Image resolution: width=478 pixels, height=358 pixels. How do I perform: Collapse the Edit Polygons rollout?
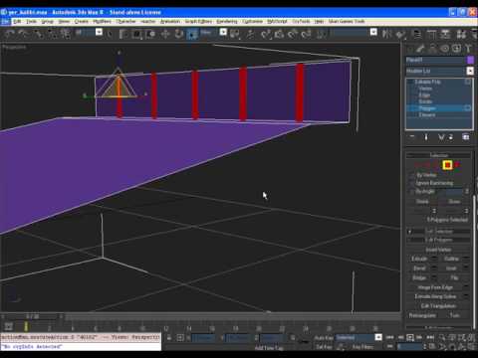point(438,240)
